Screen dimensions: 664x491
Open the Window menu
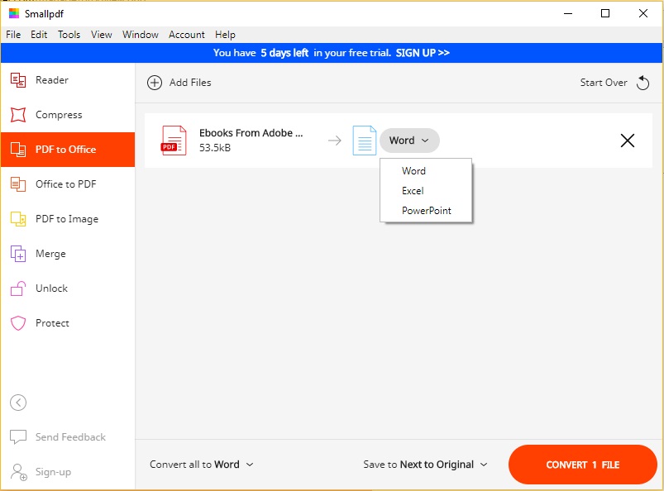[x=141, y=35]
